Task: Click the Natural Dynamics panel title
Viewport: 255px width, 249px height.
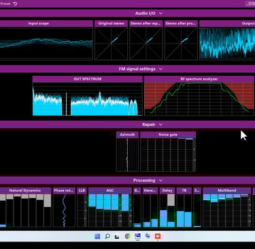Action: pos(25,190)
